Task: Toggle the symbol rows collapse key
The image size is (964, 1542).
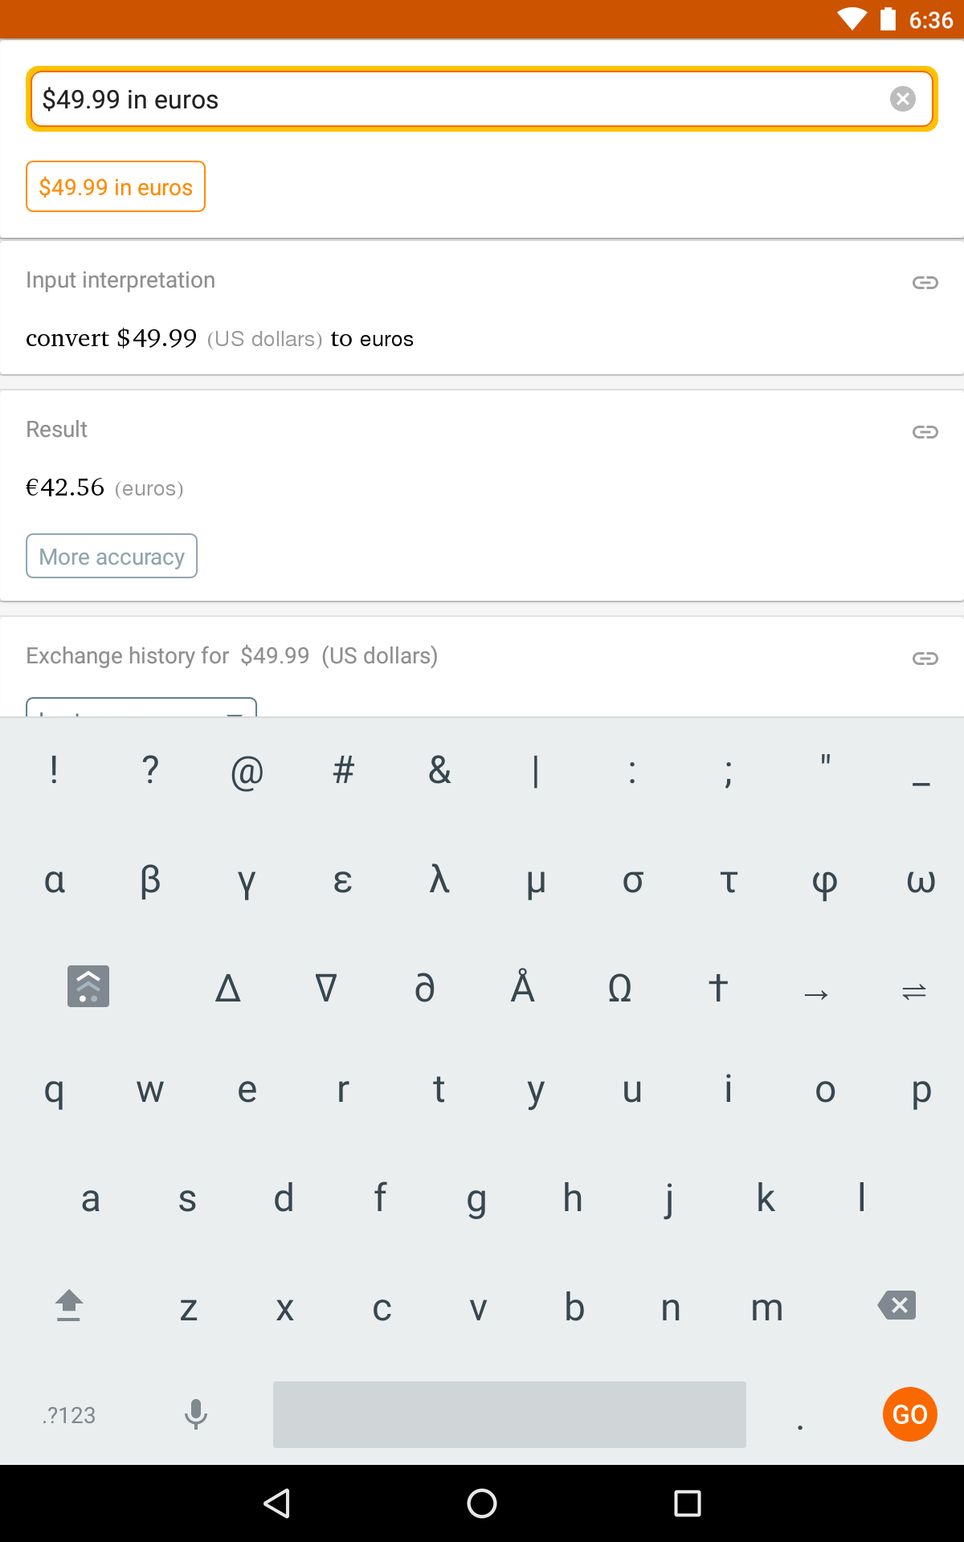Action: [x=88, y=986]
